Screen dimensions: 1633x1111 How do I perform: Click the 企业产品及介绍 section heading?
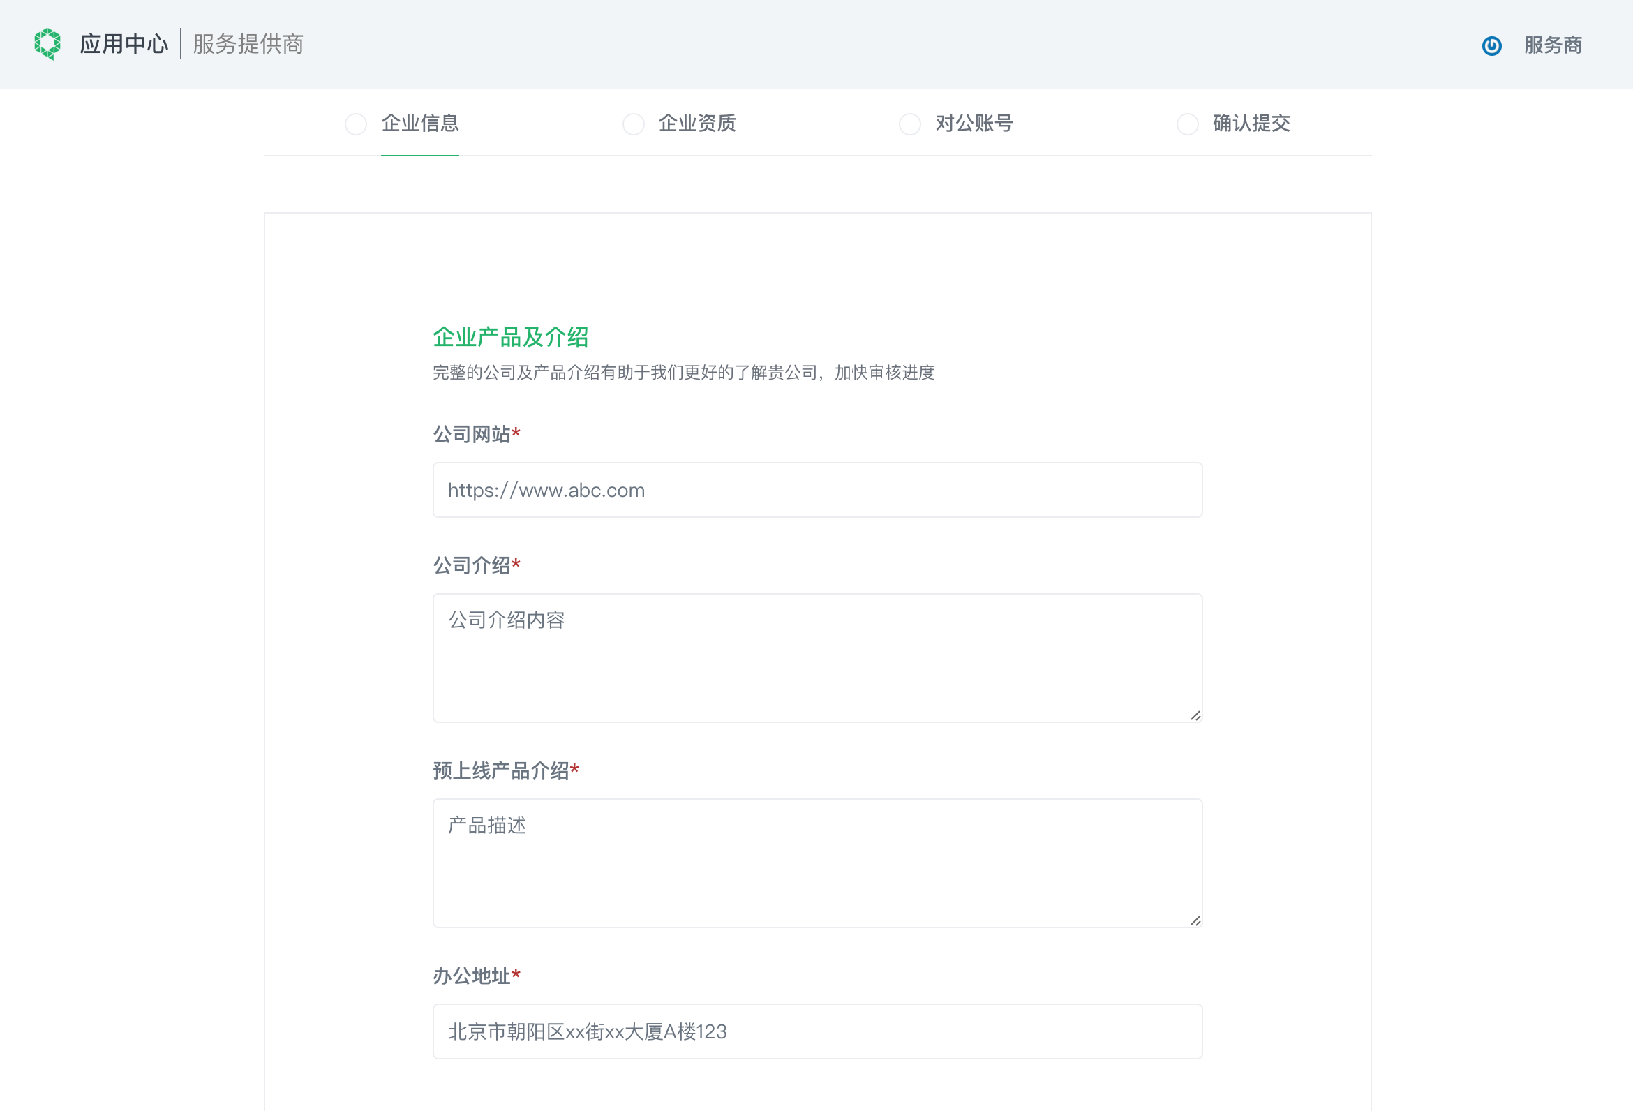coord(511,338)
